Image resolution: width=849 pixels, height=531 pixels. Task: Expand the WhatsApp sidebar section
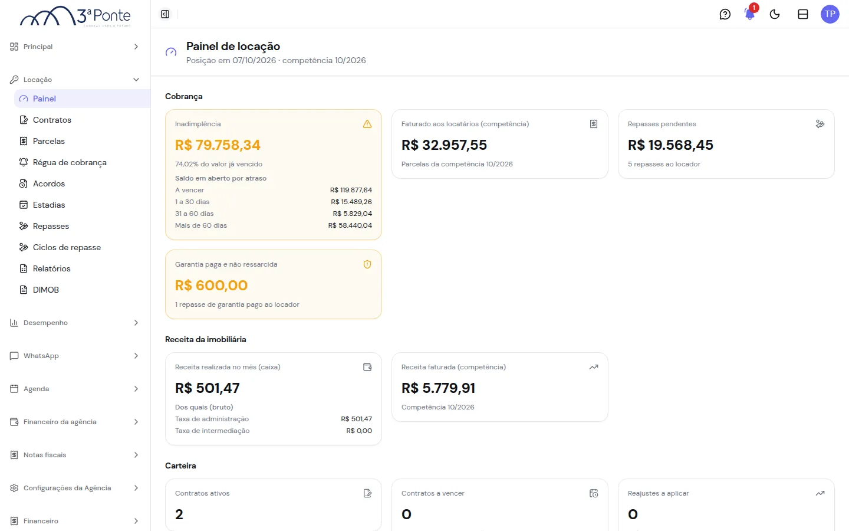point(75,356)
